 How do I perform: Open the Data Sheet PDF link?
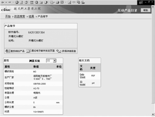pyautogui.click(x=82, y=76)
